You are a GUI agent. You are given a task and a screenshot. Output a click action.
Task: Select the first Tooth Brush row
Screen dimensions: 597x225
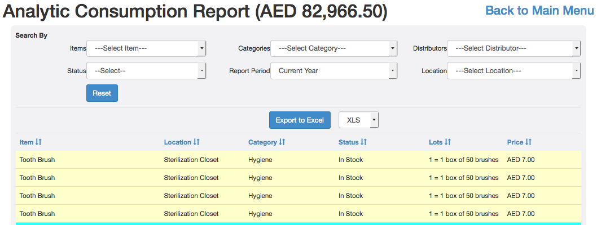(x=37, y=160)
